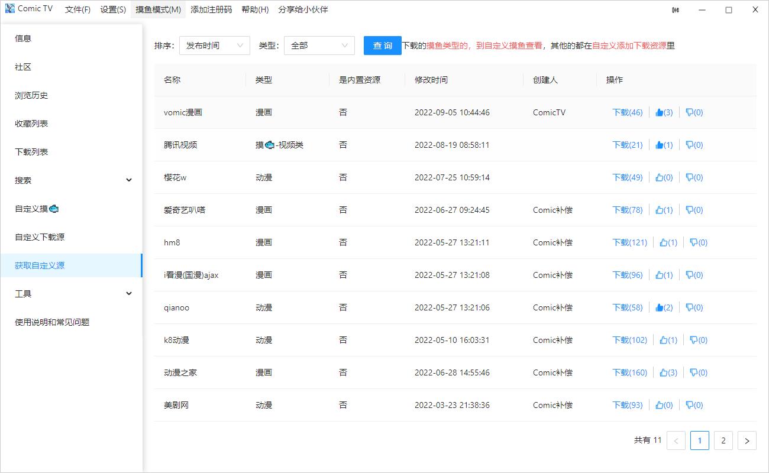The height and width of the screenshot is (473, 769).
Task: Open 下载列表 in the sidebar
Action: (31, 152)
